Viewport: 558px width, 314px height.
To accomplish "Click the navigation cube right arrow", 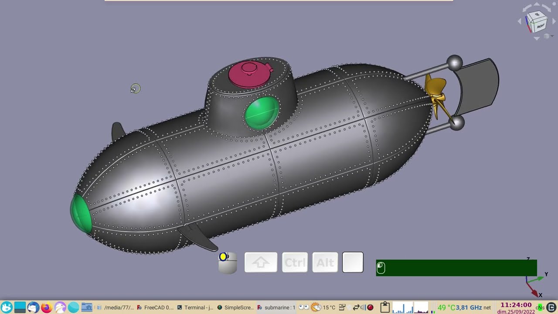I will tap(554, 21).
